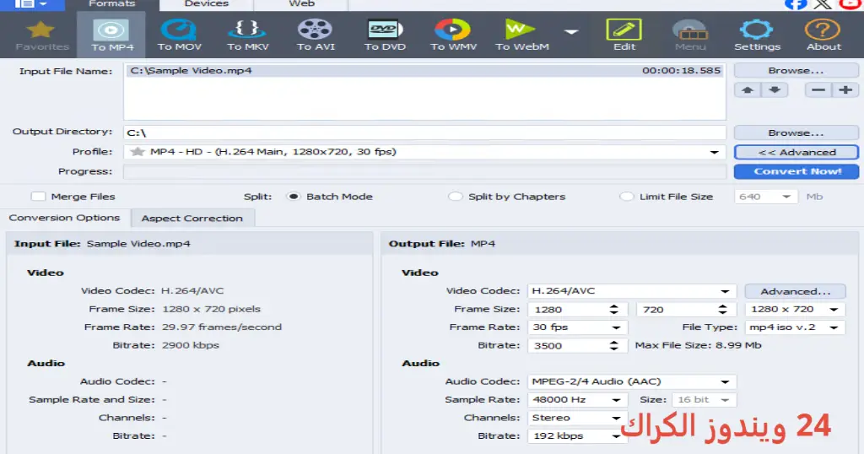Open the Channels Stereo dropdown

point(577,418)
